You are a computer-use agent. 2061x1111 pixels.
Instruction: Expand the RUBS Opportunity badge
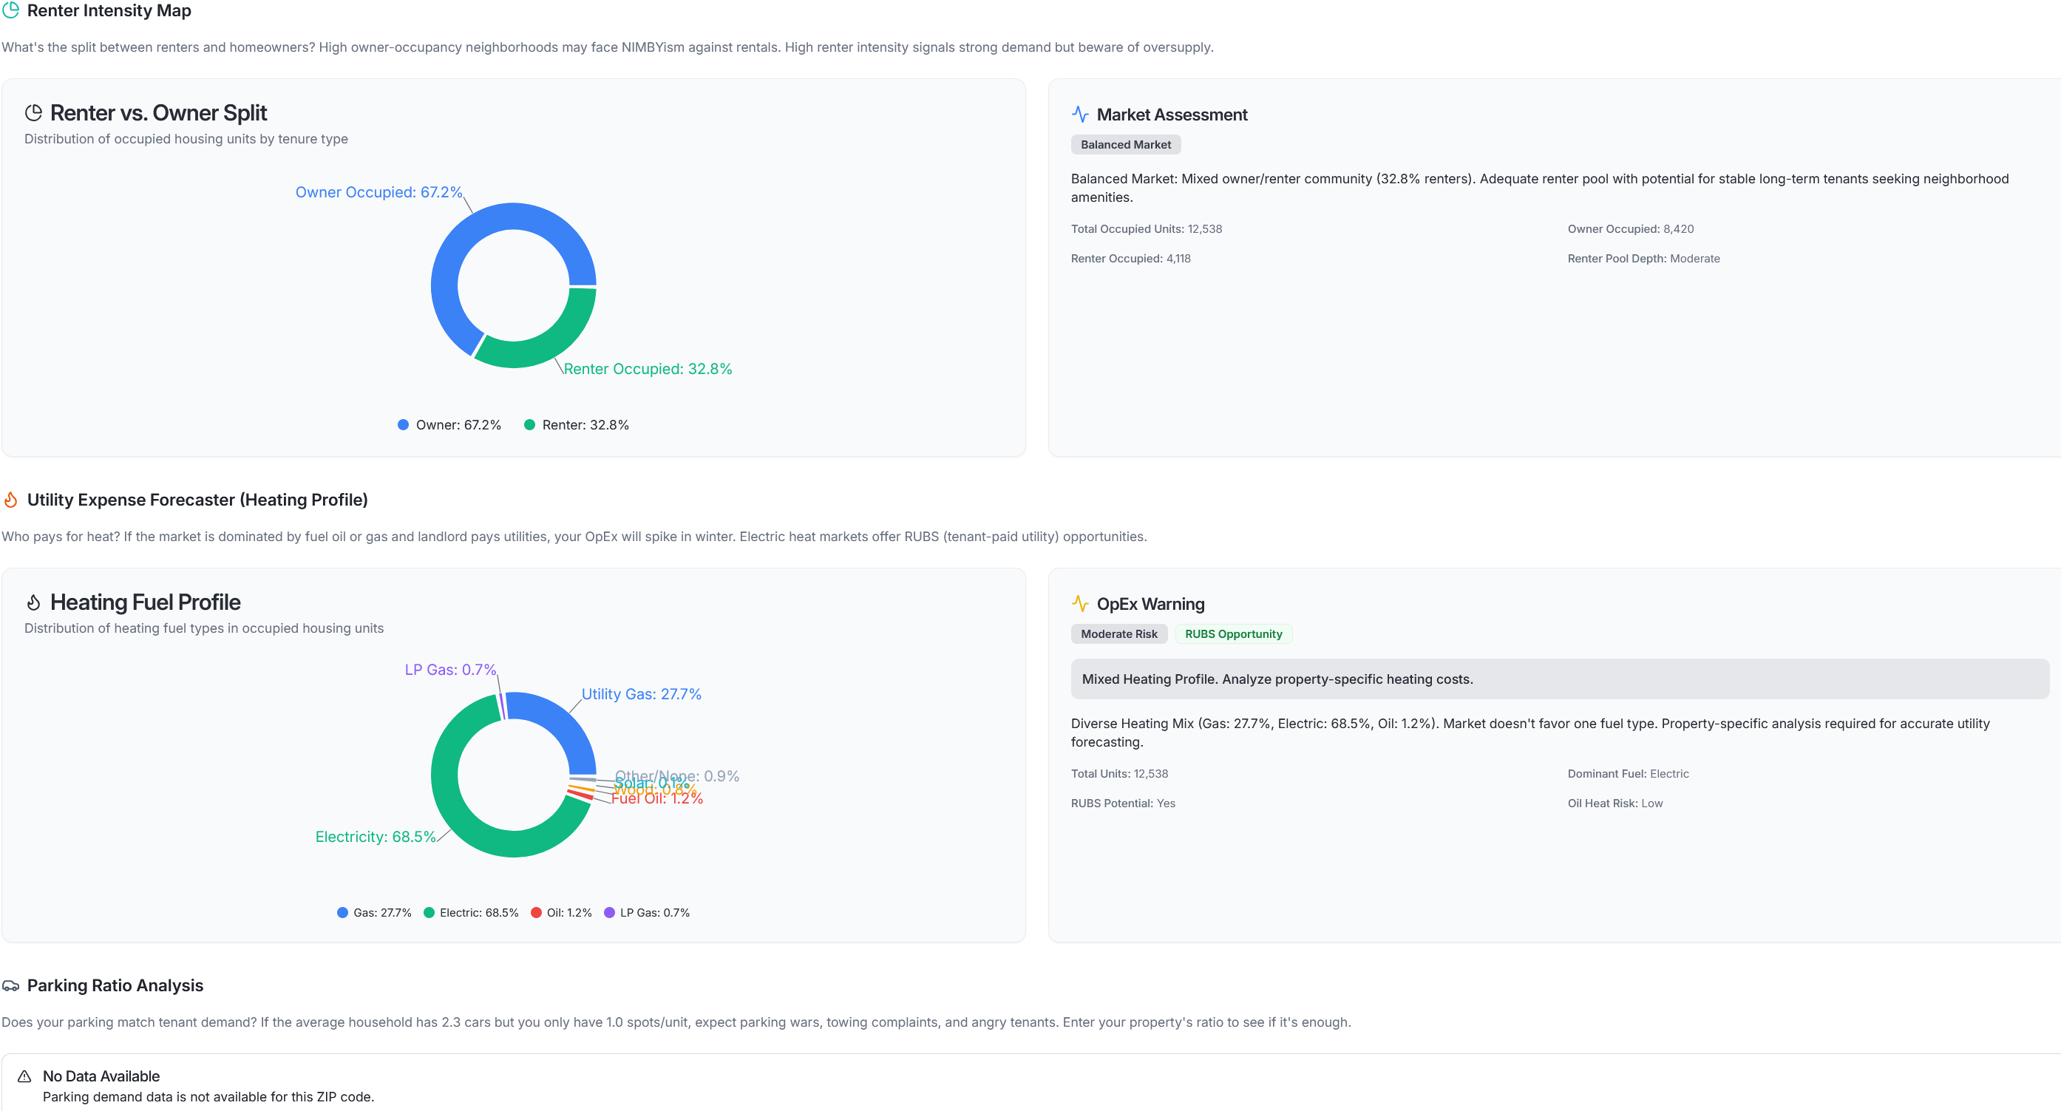[x=1233, y=633]
